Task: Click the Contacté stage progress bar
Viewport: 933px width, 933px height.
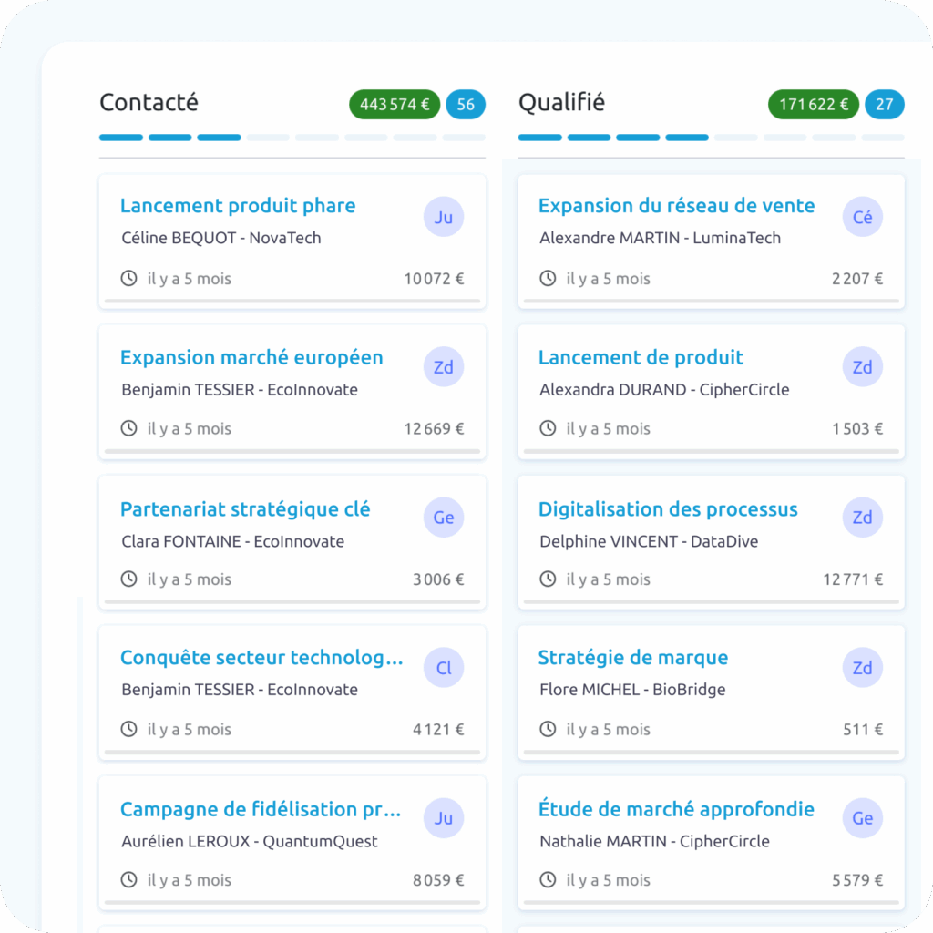Action: tap(292, 138)
